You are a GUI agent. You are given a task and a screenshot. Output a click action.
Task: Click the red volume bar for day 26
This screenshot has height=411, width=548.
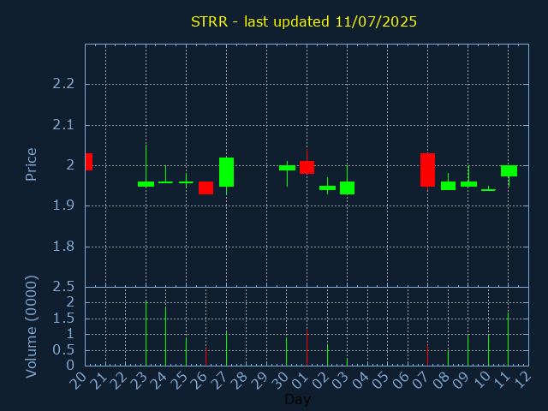pyautogui.click(x=205, y=357)
